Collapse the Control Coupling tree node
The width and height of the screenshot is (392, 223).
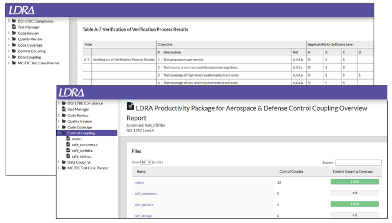59,133
